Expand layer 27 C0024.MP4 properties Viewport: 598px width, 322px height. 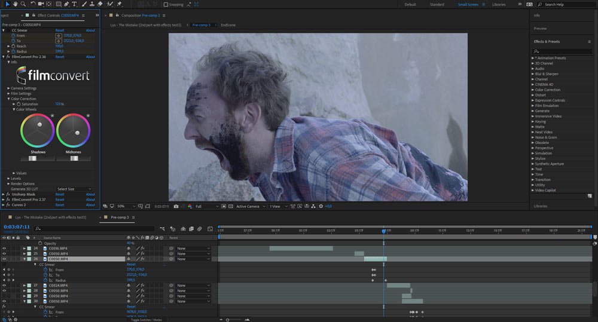[x=25, y=286]
